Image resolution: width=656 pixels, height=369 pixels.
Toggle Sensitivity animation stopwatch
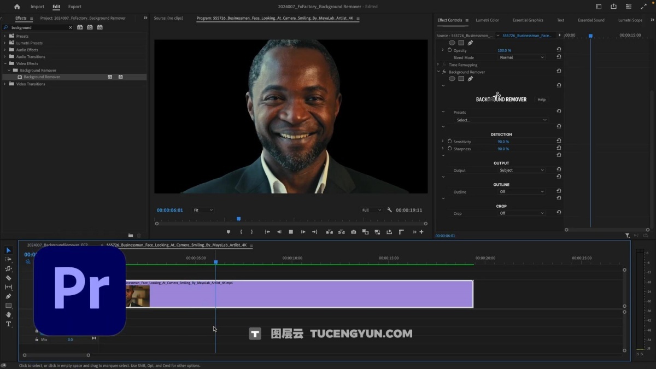(450, 142)
